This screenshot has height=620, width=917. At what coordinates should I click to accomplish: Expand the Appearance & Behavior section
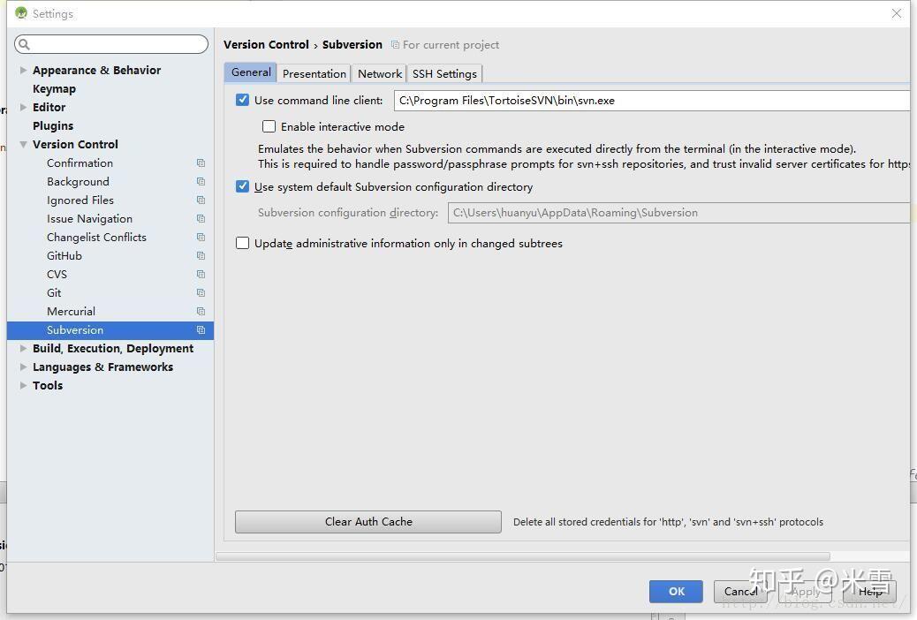[x=21, y=70]
